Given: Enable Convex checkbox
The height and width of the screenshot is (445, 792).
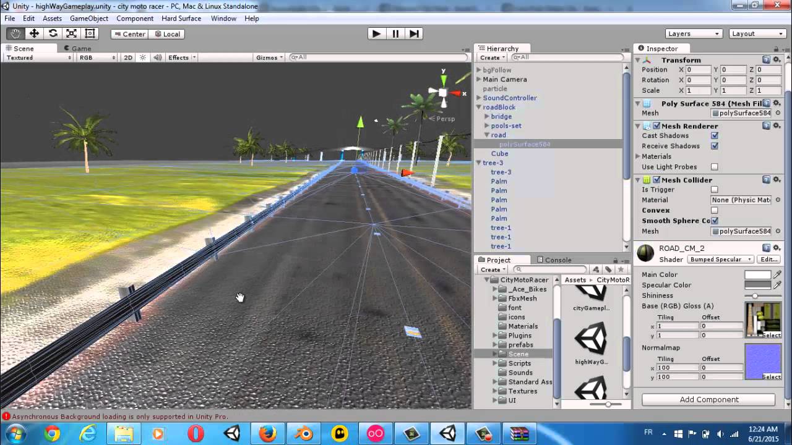Looking at the screenshot, I should click(x=715, y=210).
